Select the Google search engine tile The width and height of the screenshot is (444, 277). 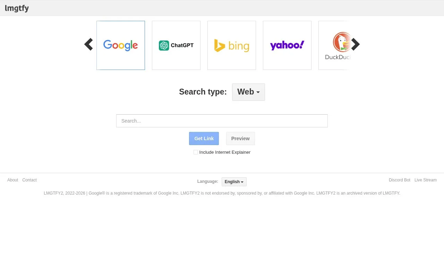coord(121,45)
